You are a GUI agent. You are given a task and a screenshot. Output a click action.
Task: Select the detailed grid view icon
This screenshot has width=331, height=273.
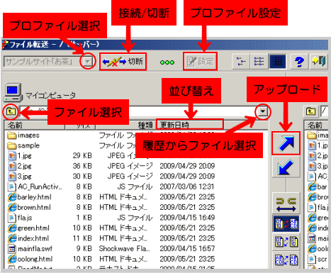(277, 62)
